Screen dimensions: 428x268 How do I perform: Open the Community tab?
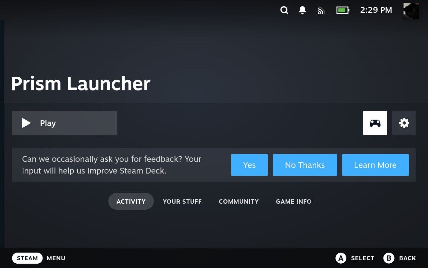[x=239, y=201]
